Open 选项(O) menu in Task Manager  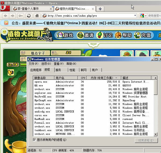[46, 64]
